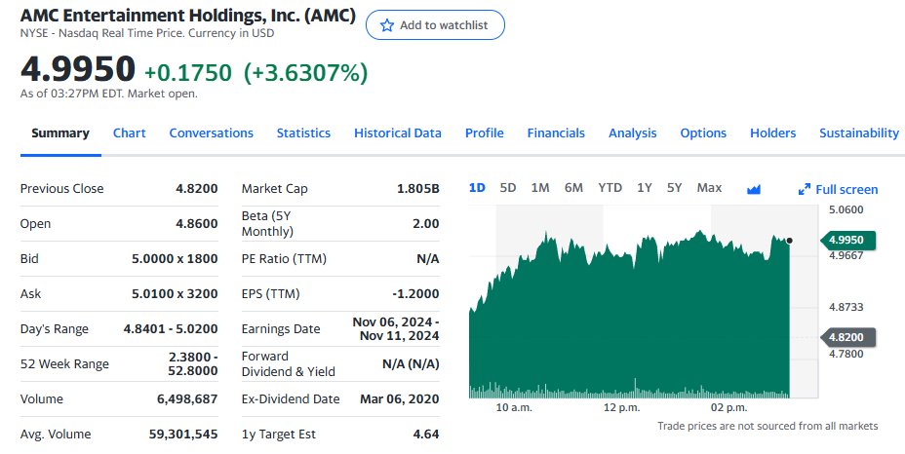This screenshot has width=905, height=454.
Task: Click the Beta (5Y Monthly) label
Action: (x=267, y=224)
